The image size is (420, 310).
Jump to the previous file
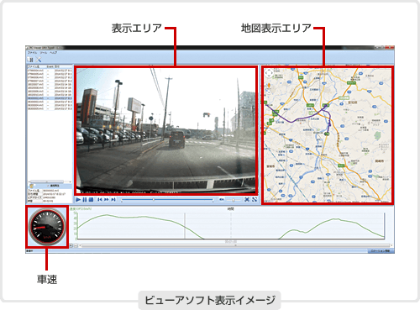(x=99, y=199)
